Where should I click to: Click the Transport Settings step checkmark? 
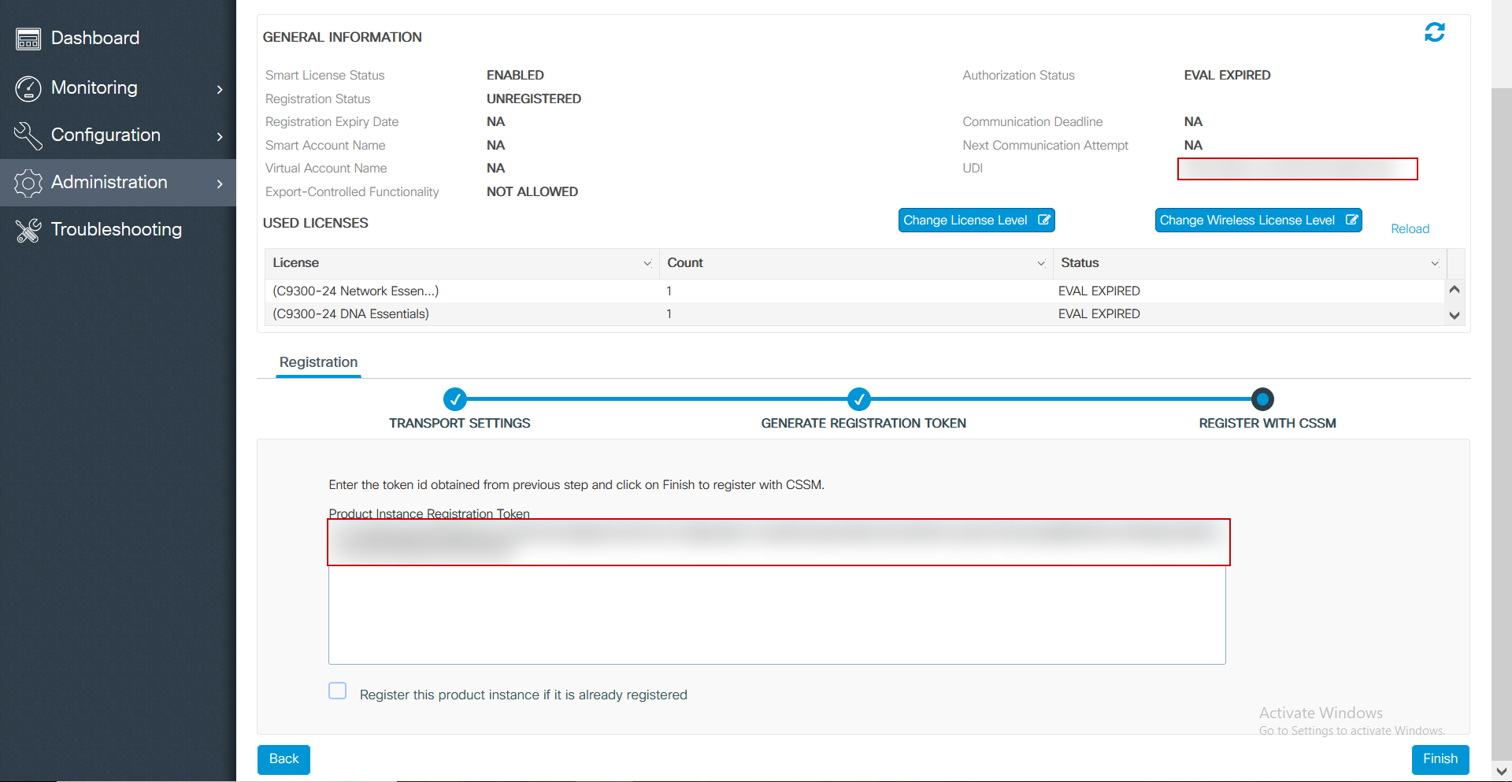pyautogui.click(x=455, y=399)
